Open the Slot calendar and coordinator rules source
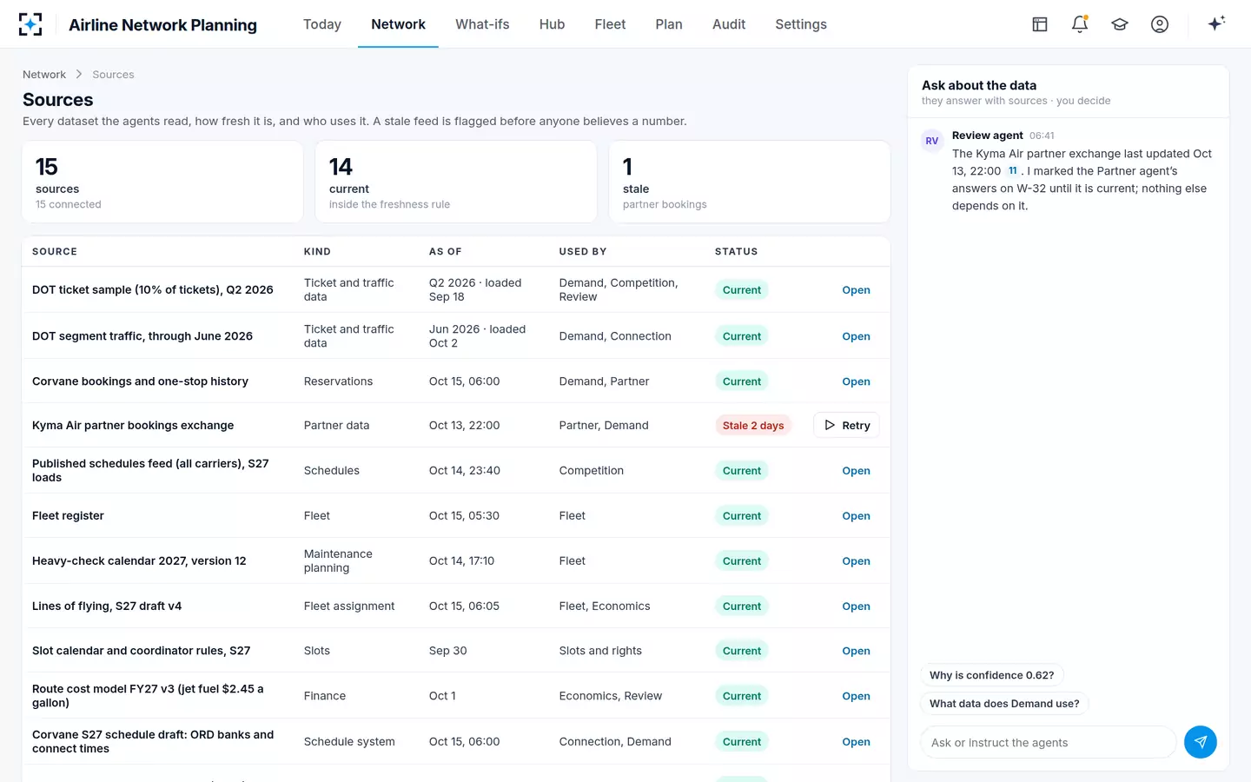Screen dimensions: 1251x782 (x=856, y=651)
